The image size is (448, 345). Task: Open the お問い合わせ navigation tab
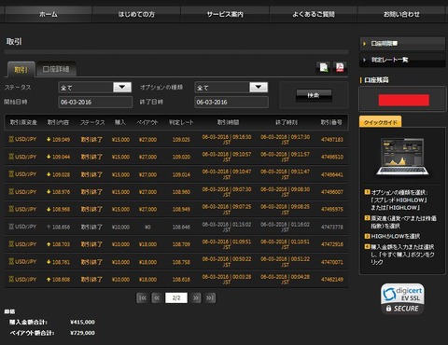click(401, 14)
